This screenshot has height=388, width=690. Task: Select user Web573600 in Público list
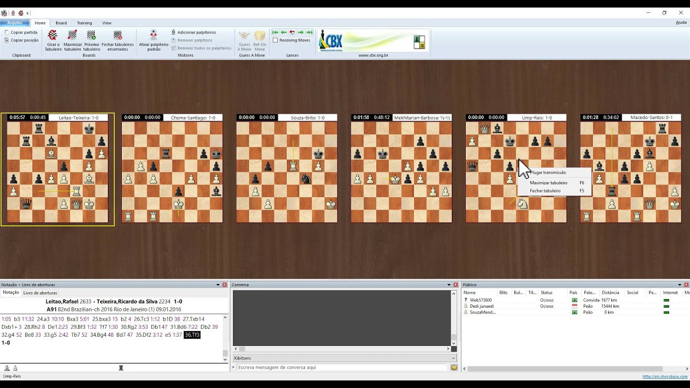coord(480,300)
